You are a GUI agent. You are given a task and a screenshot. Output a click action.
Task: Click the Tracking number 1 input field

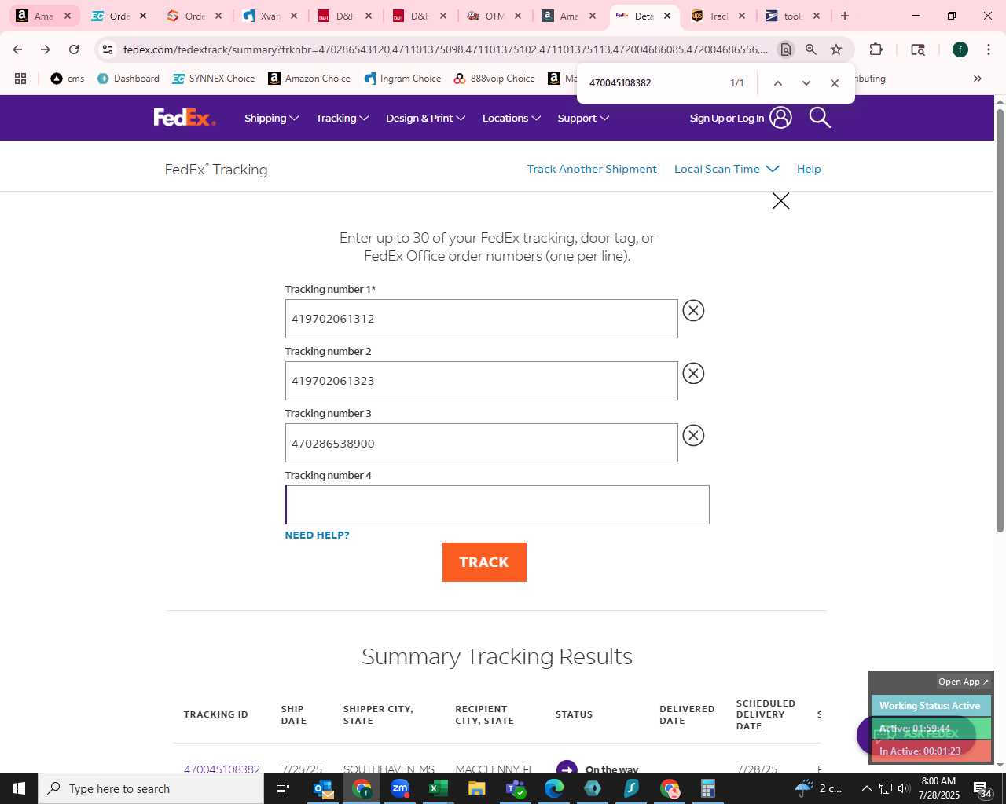[x=481, y=319]
